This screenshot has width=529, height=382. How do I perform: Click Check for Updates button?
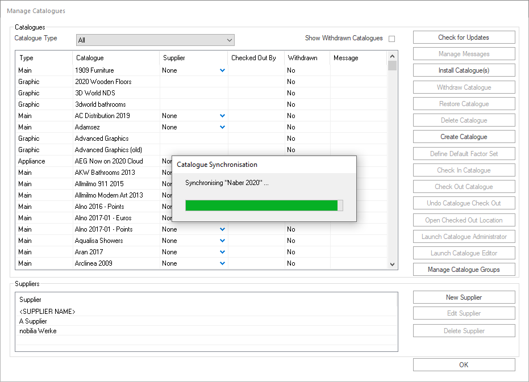point(464,37)
